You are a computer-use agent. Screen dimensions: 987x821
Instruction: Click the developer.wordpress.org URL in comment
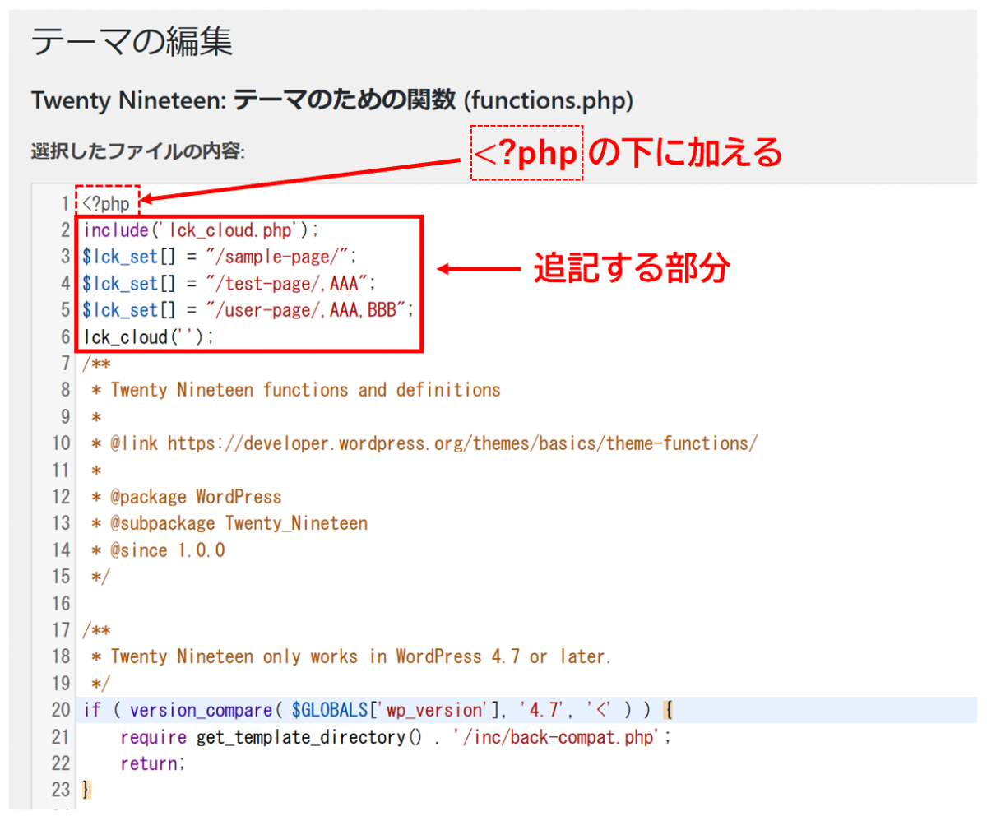coord(462,443)
